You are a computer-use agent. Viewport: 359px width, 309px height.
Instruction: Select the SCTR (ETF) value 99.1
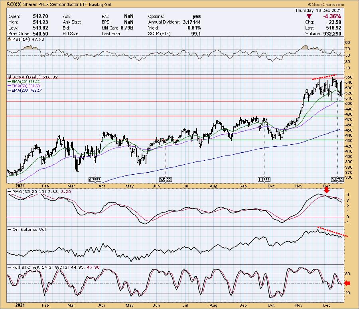click(x=196, y=33)
